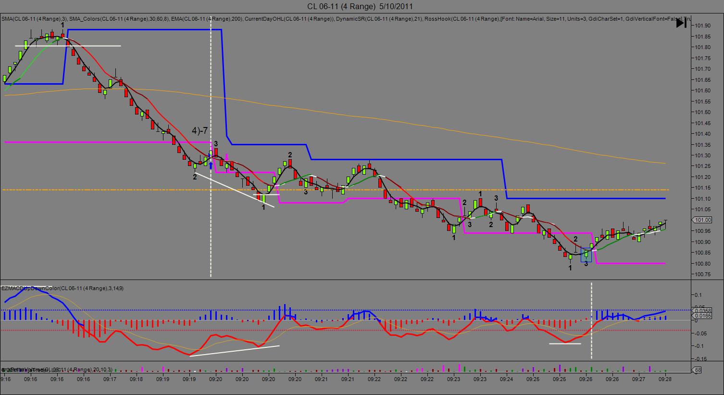
Task: Select the blue square highlight near the 100.85 low
Action: [x=586, y=255]
